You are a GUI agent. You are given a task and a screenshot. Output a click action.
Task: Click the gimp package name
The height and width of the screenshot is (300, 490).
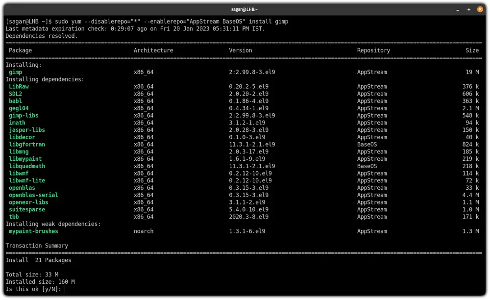(16, 72)
